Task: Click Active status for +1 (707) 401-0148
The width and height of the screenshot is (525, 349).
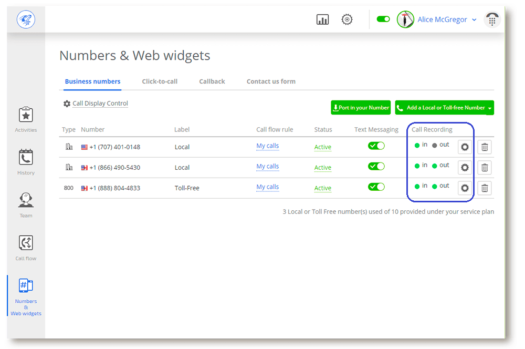Action: tap(323, 147)
